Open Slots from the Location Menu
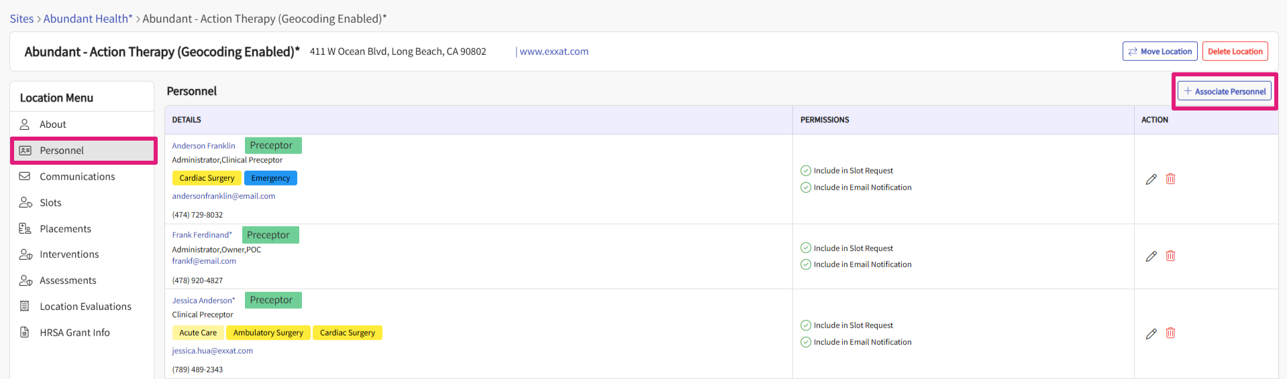The width and height of the screenshot is (1287, 379). coord(50,203)
